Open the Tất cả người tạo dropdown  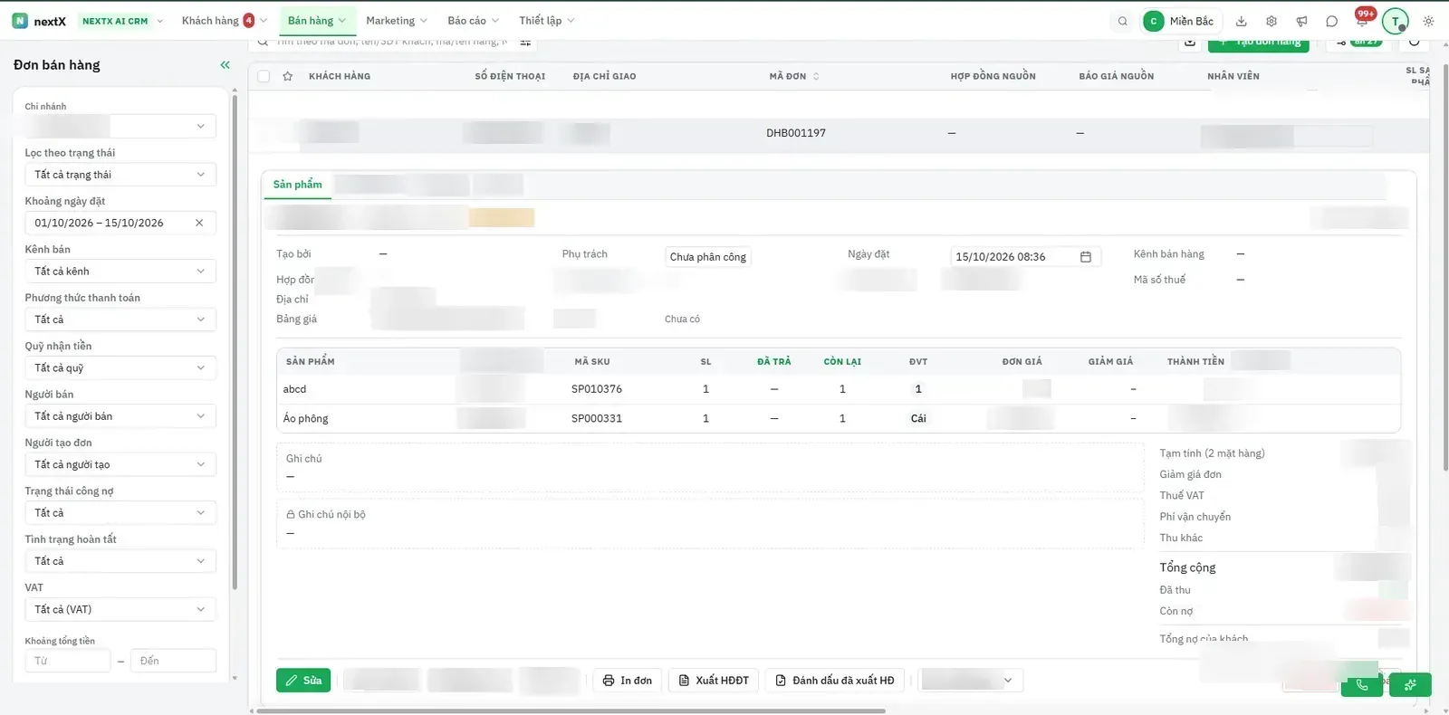point(120,464)
